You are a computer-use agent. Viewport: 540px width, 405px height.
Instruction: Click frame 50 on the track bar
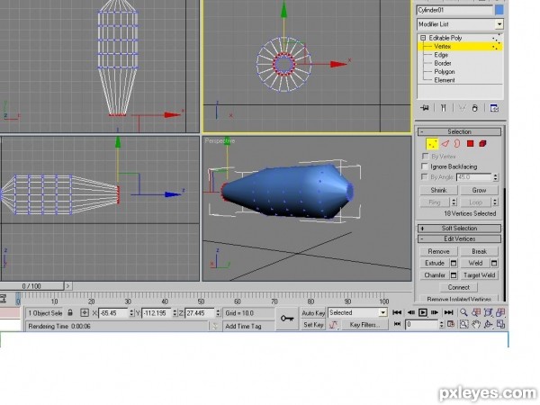tap(201, 298)
